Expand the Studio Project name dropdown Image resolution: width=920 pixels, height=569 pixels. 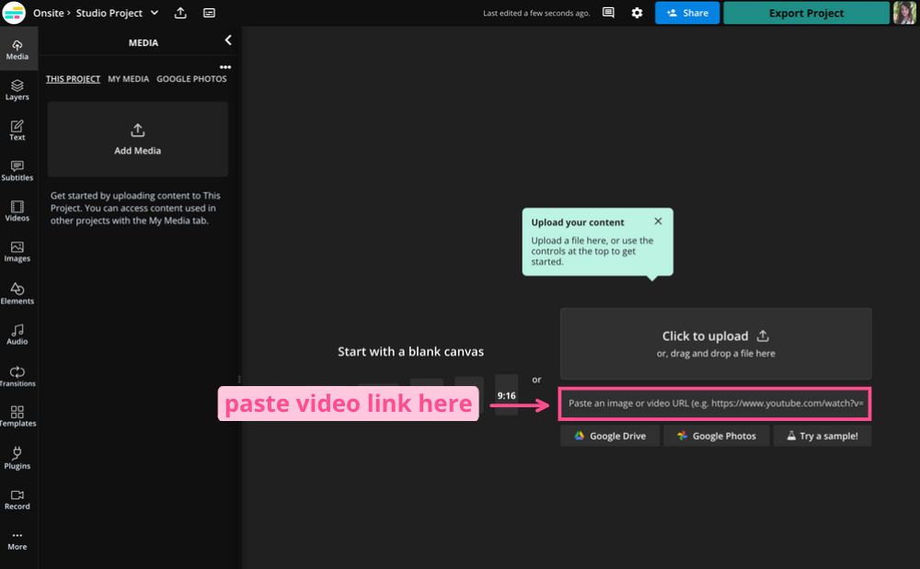coord(154,13)
